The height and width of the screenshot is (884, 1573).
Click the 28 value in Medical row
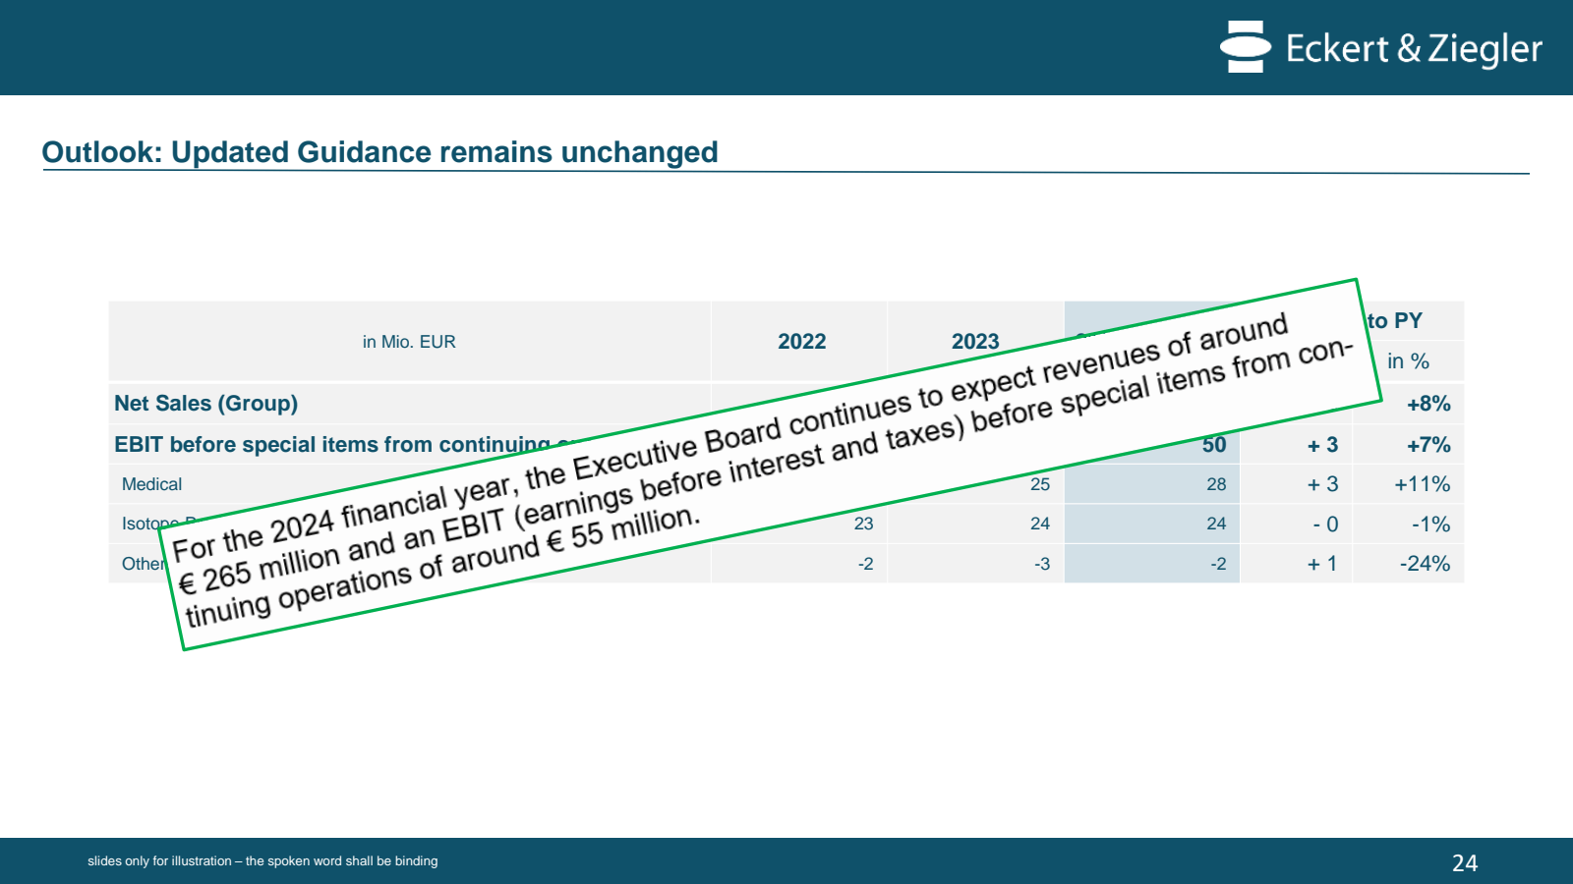(x=1216, y=484)
